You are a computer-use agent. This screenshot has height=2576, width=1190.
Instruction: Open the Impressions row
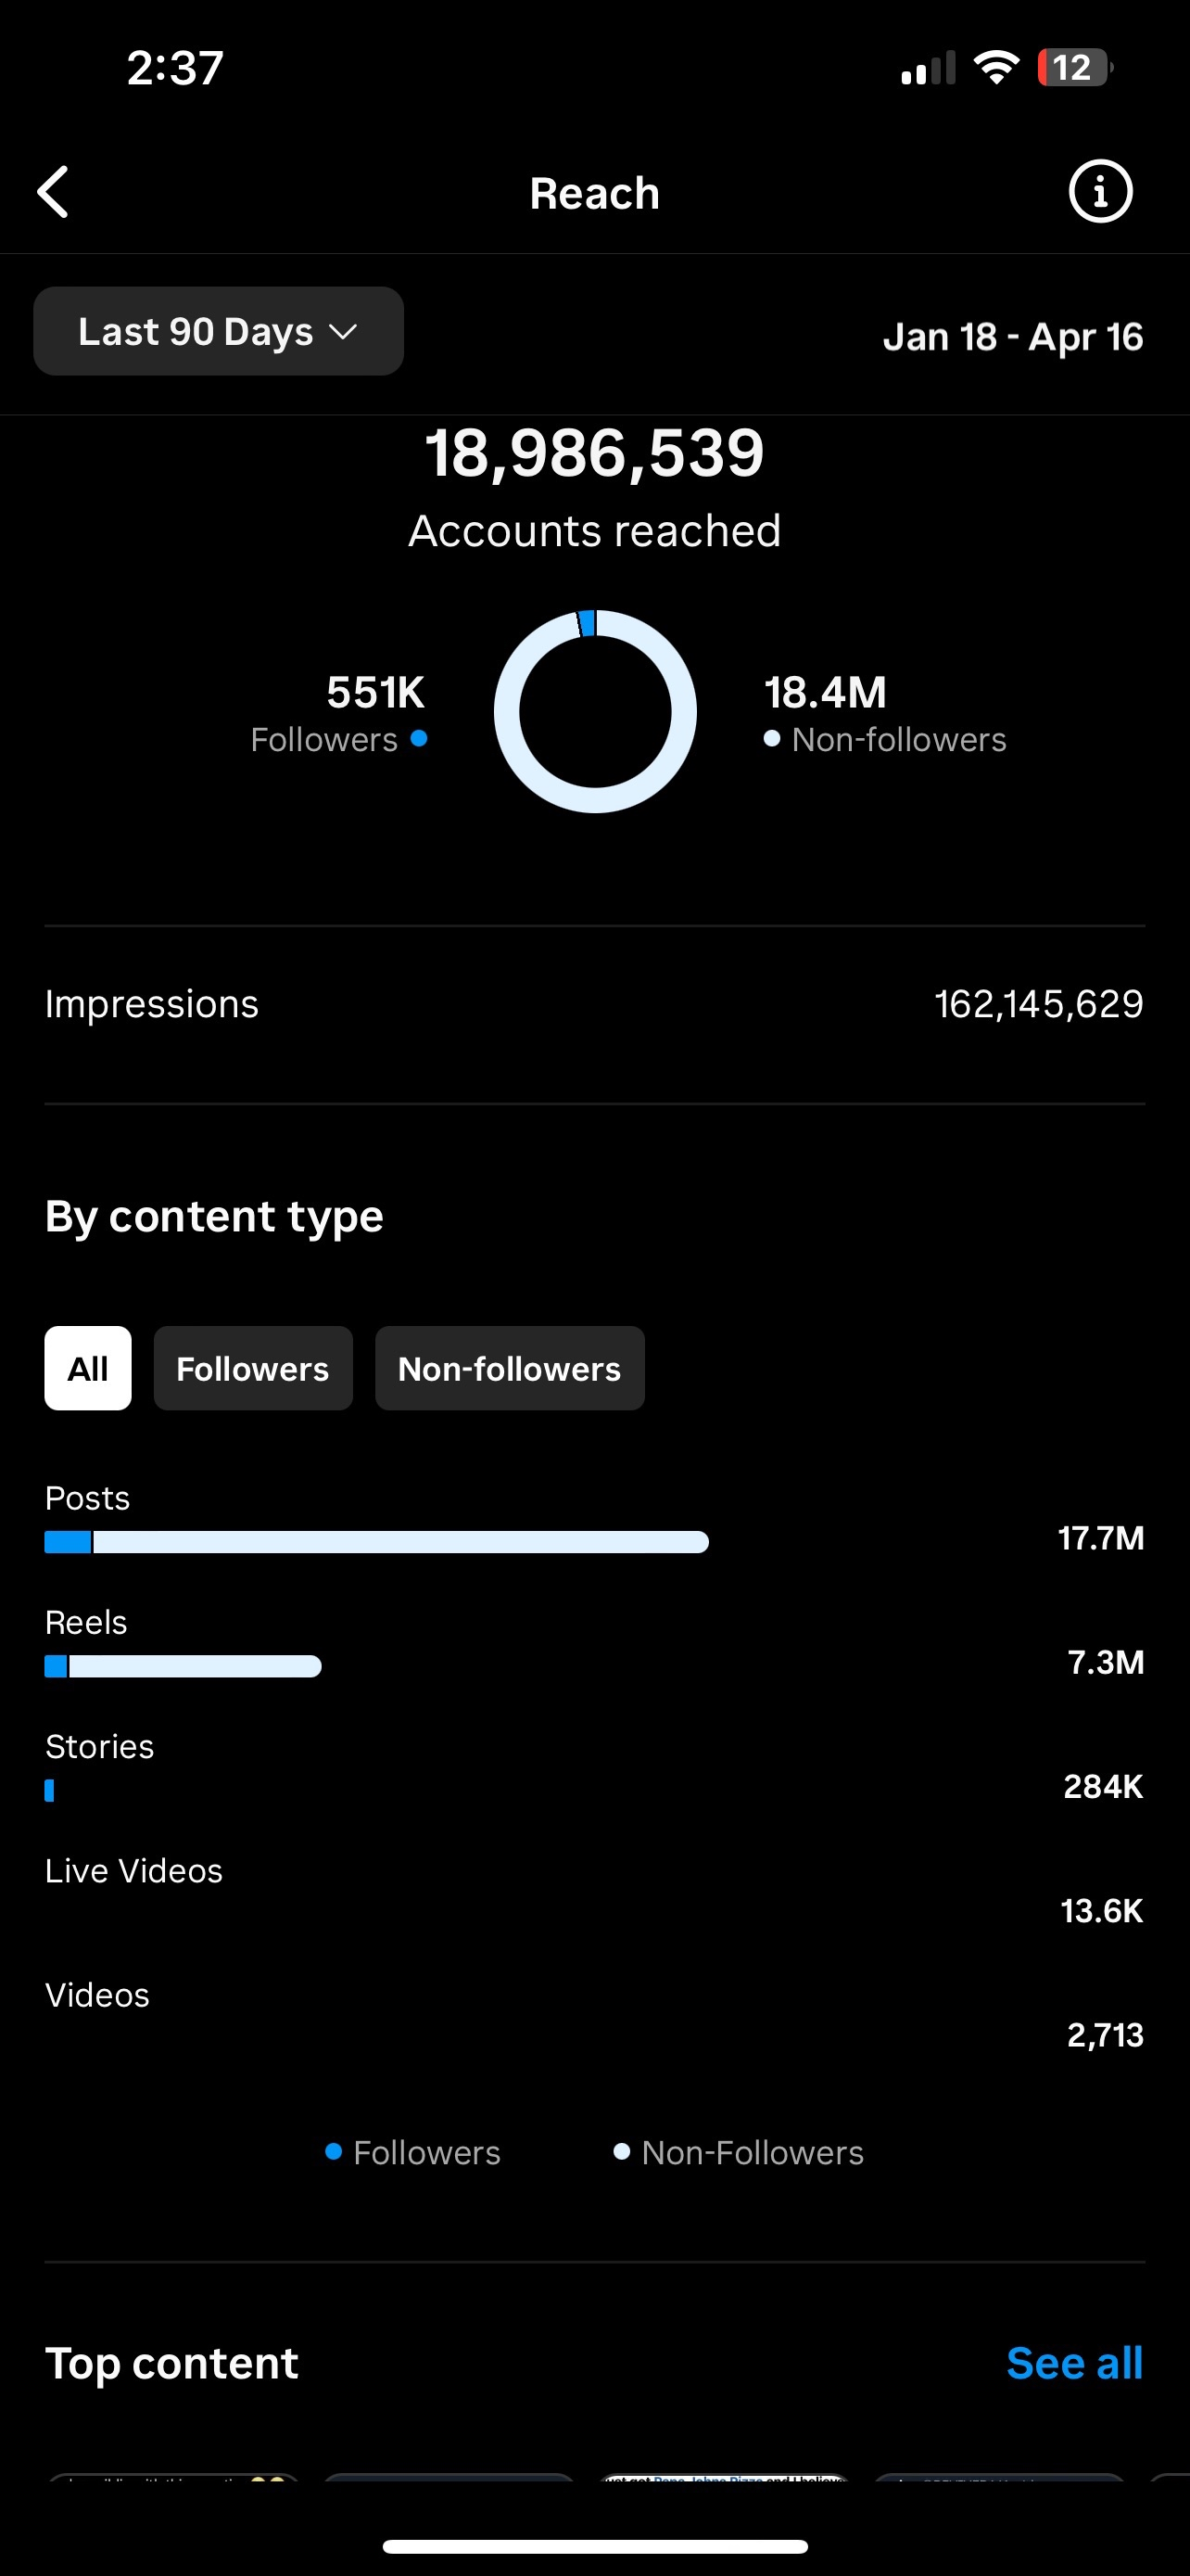(x=594, y=1004)
